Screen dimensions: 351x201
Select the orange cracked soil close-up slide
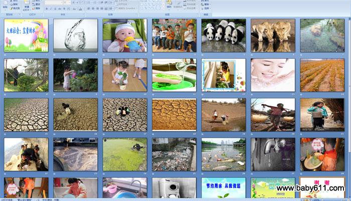[174, 115]
